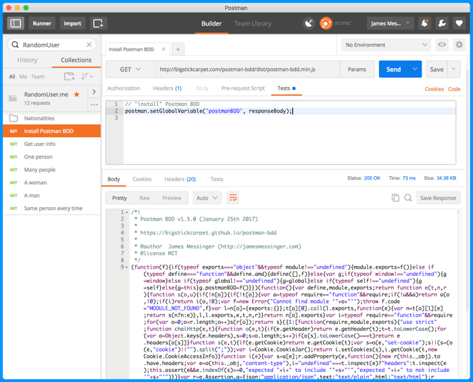The width and height of the screenshot is (473, 382).
Task: Open the Pre-request Script tab
Action: click(x=243, y=88)
